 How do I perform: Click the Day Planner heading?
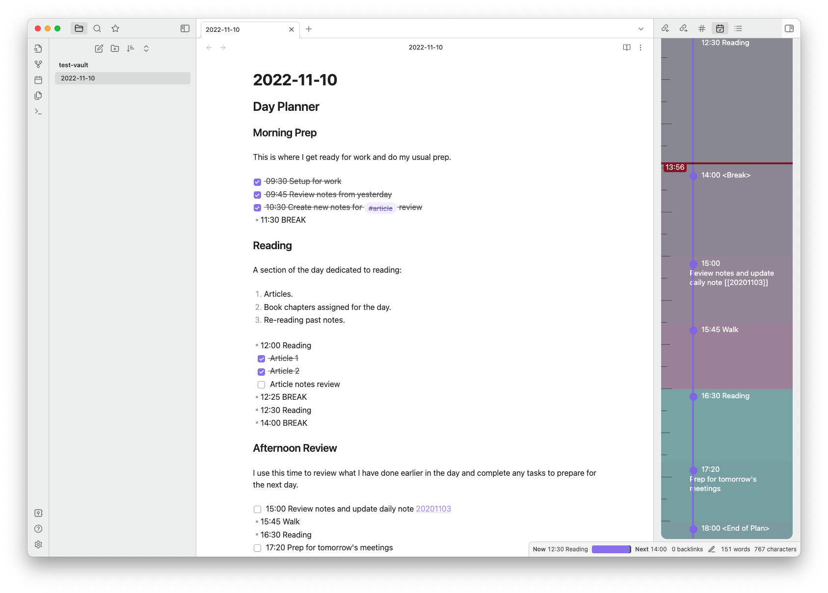pyautogui.click(x=286, y=107)
